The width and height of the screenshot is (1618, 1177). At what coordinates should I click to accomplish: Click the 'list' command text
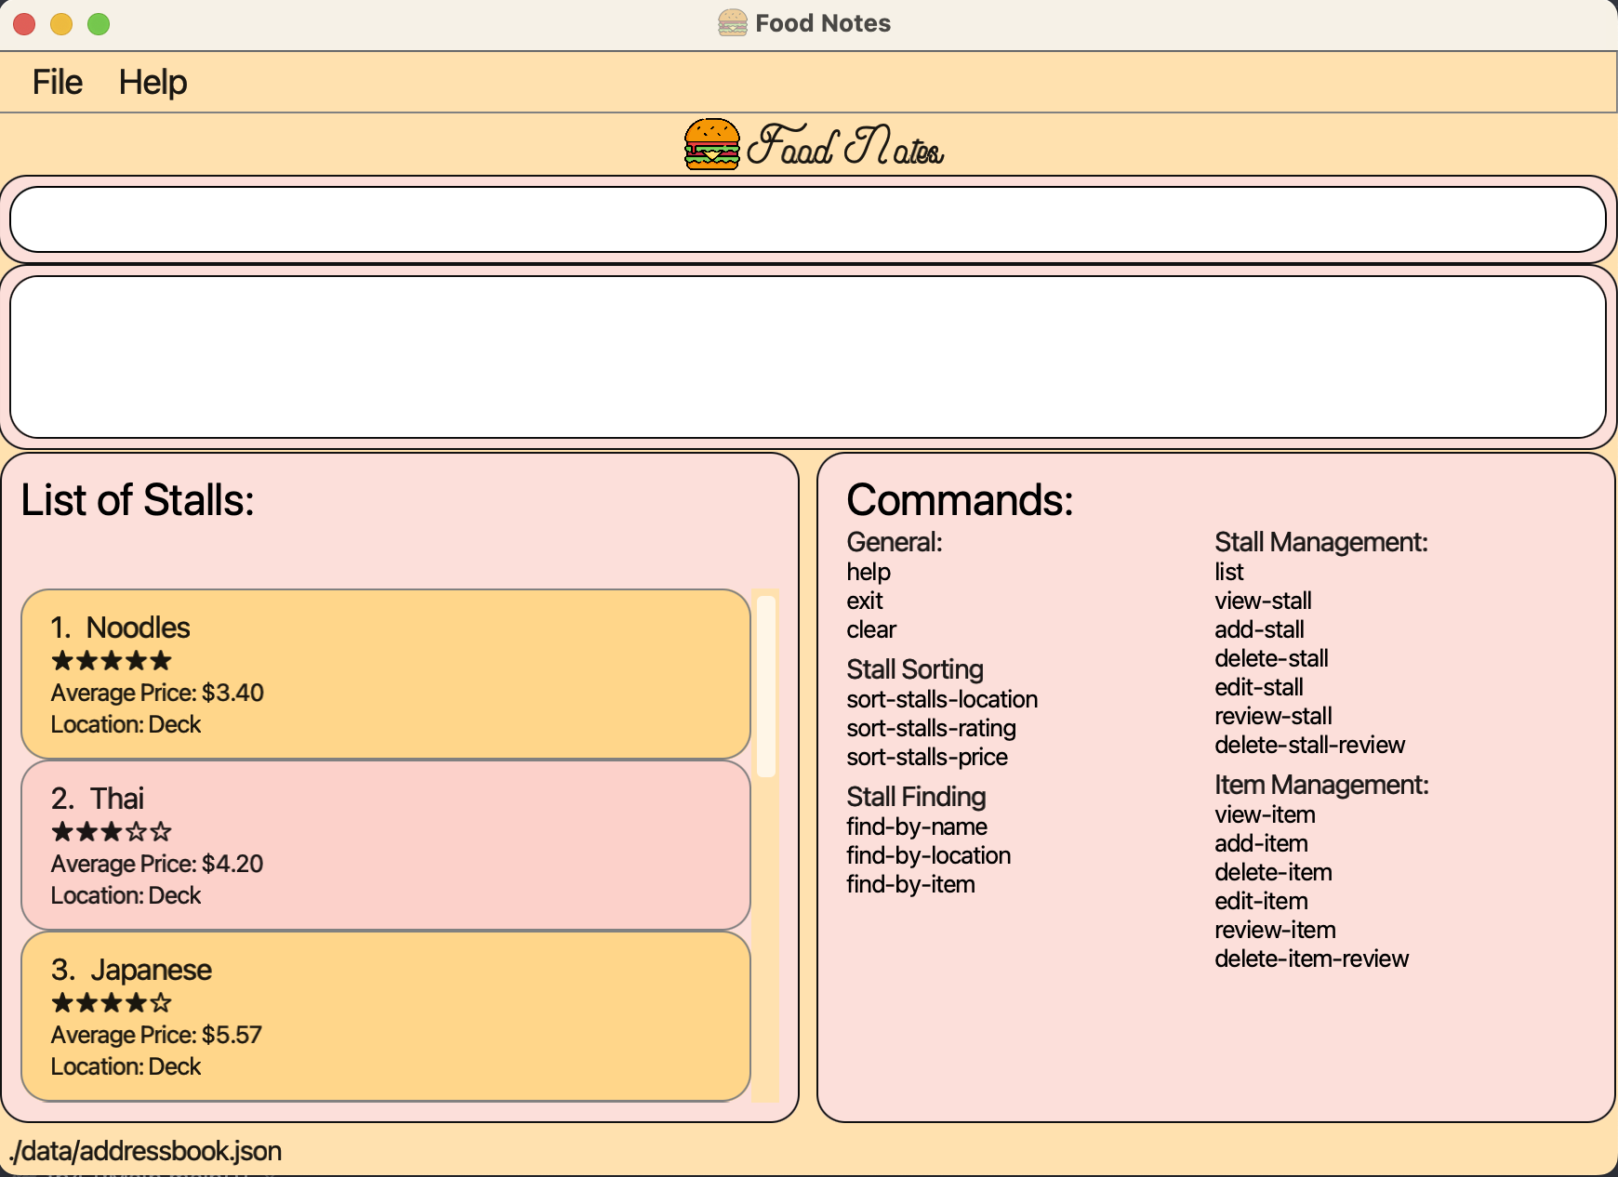click(x=1228, y=572)
